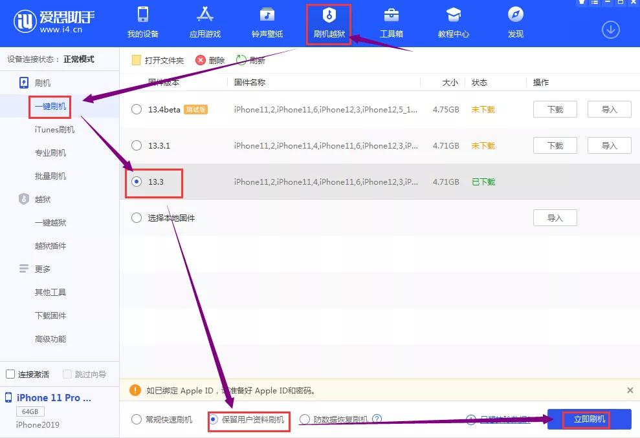Open the 发现 compass icon
This screenshot has width=640, height=438.
[516, 15]
